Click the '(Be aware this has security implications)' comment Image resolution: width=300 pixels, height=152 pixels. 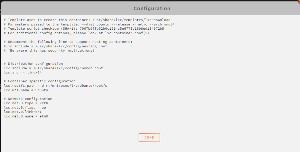coord(49,50)
